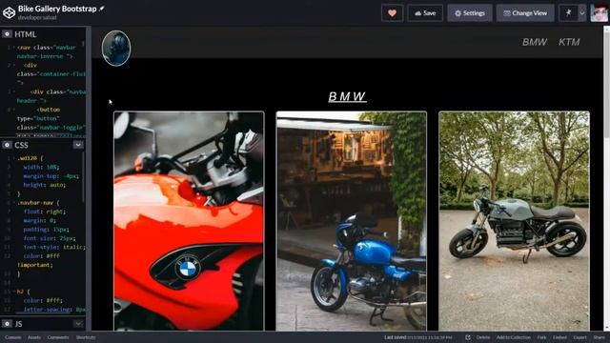
Task: Open Change View menu
Action: pos(525,13)
